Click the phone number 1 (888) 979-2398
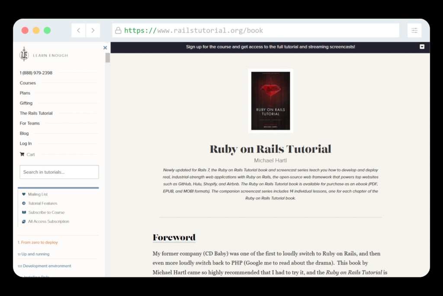This screenshot has width=443, height=296. coord(36,73)
